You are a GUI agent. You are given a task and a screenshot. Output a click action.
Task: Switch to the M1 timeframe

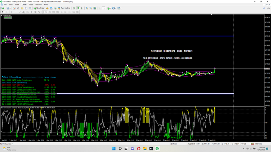pos(45,12)
